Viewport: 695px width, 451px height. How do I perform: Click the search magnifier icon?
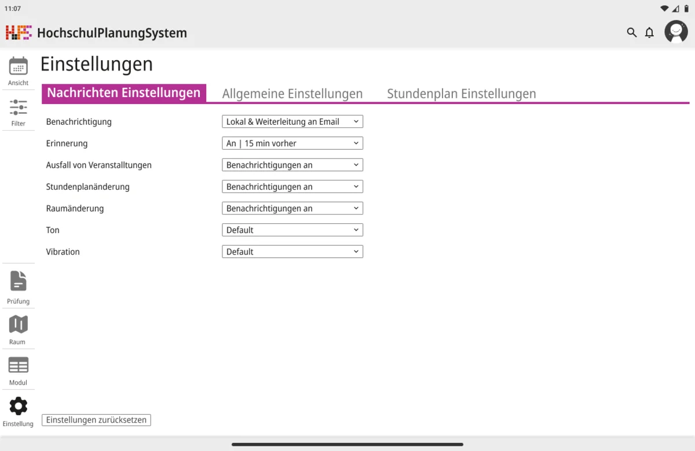click(631, 32)
